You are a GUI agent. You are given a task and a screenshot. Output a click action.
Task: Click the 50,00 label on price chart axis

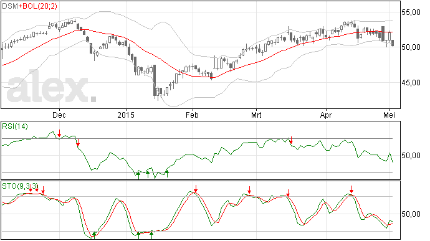click(x=411, y=47)
